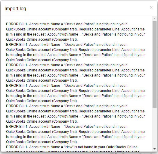This screenshot has height=154, width=158.
Task: Select the first "ERROR Bill 1" log entry
Action: [x=75, y=32]
